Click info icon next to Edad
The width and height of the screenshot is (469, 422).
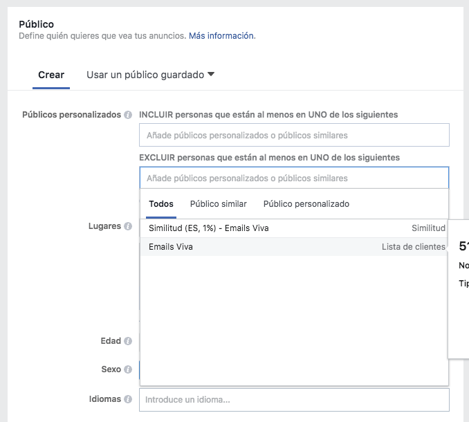(x=128, y=341)
